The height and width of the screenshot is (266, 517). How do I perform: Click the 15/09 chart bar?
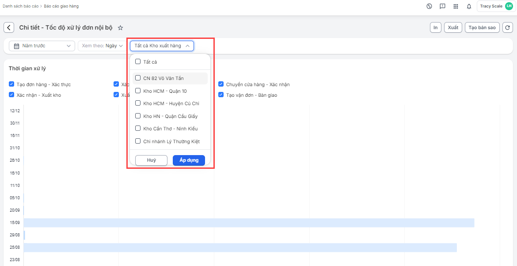[x=248, y=223]
